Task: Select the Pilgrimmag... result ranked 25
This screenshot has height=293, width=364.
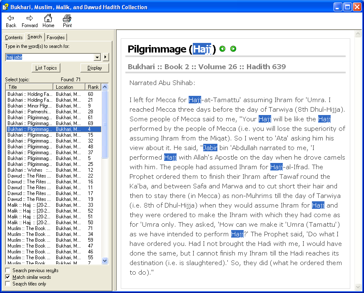Action: (x=54, y=164)
